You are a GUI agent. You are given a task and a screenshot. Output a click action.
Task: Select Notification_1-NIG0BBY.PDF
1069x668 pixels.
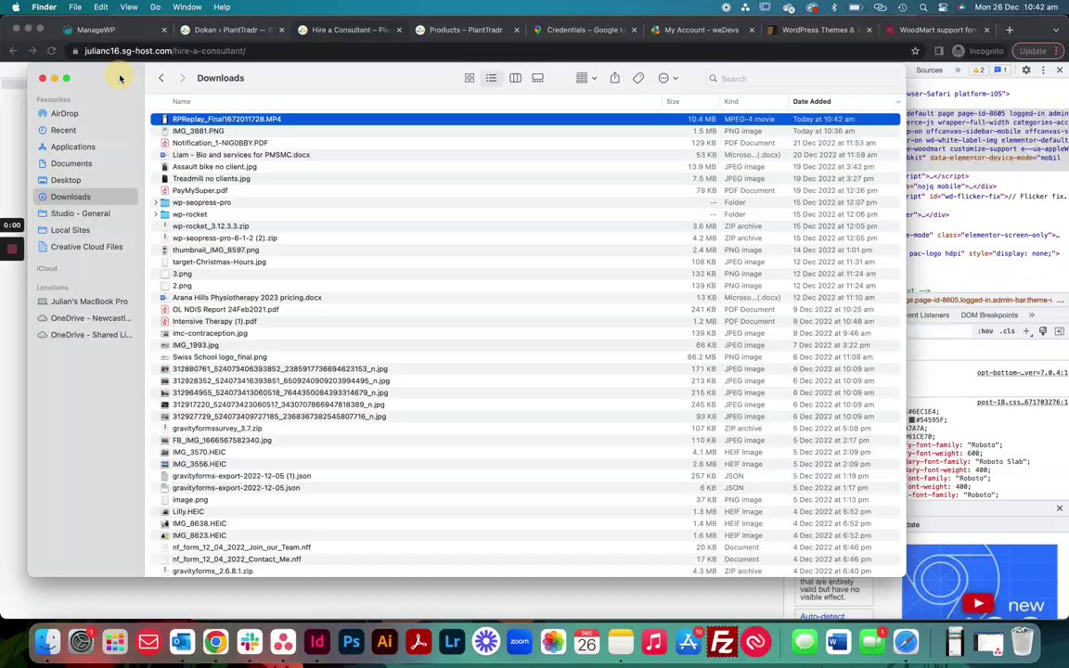(x=525, y=143)
